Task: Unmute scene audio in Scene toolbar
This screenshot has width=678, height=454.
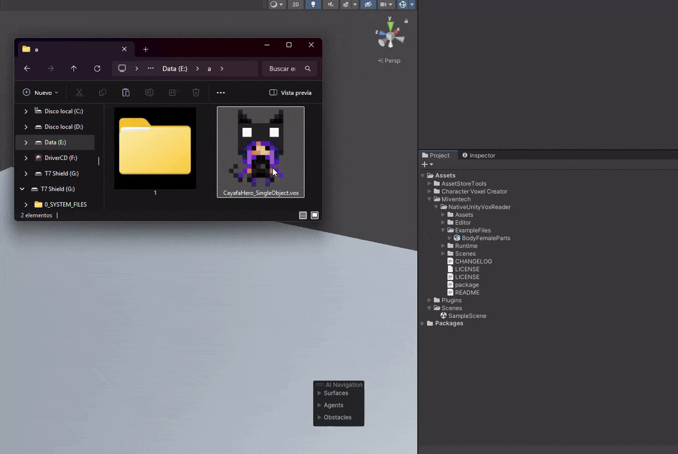Action: [x=330, y=4]
